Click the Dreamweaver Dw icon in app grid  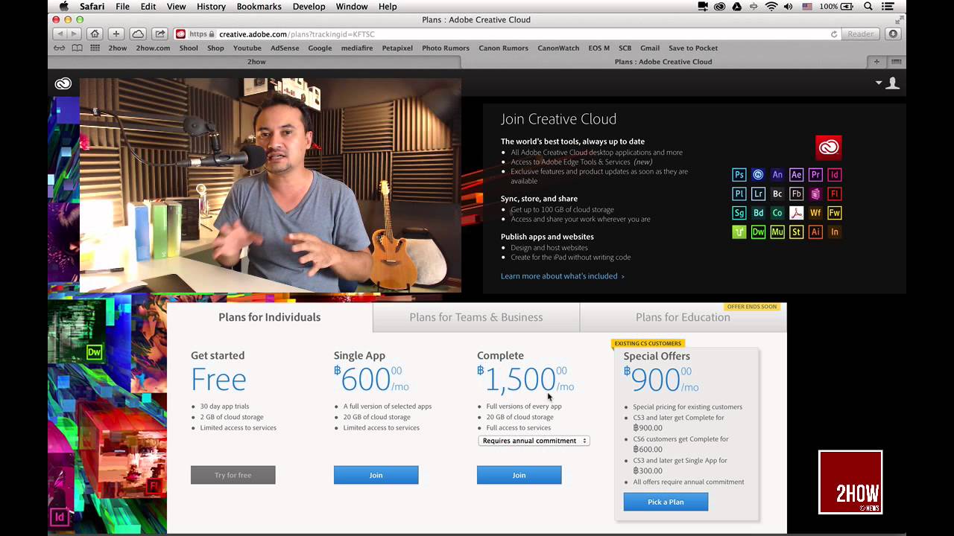[758, 232]
